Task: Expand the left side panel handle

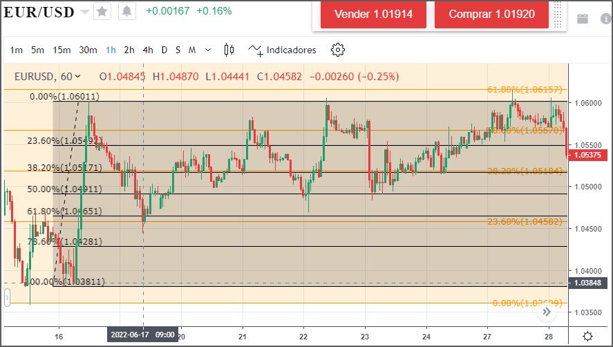Action: click(8, 298)
